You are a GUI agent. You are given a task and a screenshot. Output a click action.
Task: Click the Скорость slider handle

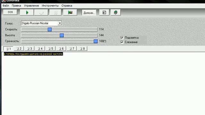pyautogui.click(x=50, y=29)
